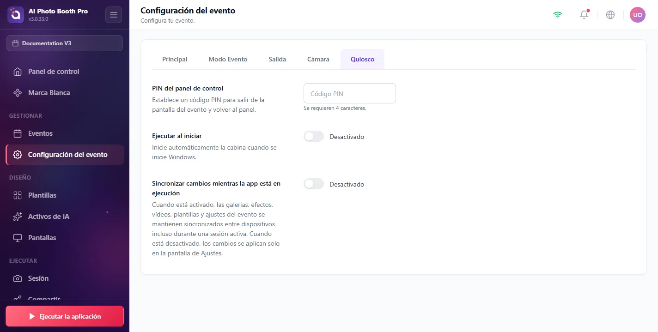The image size is (658, 332).
Task: Click the monitor icon beside Pantallas
Action: 18,238
